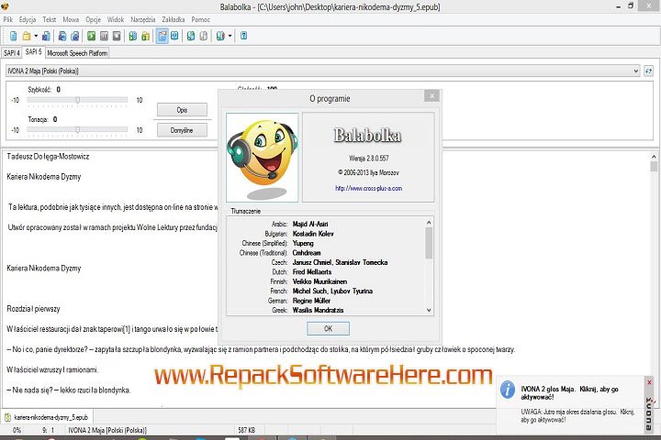Click the Tadeusz Dołęga-Mostowicz line in text

click(48, 157)
